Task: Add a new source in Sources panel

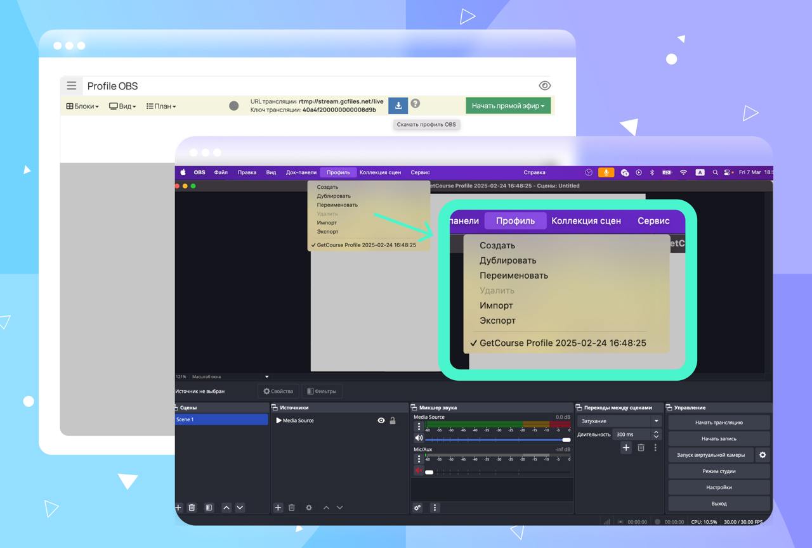Action: pos(278,507)
